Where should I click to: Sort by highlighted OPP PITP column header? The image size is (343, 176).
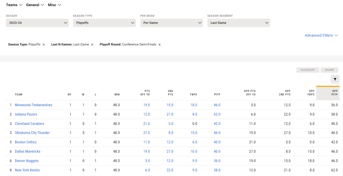click(x=328, y=93)
